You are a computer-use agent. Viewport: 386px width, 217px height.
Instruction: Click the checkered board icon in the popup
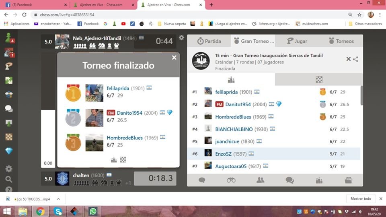point(123,160)
